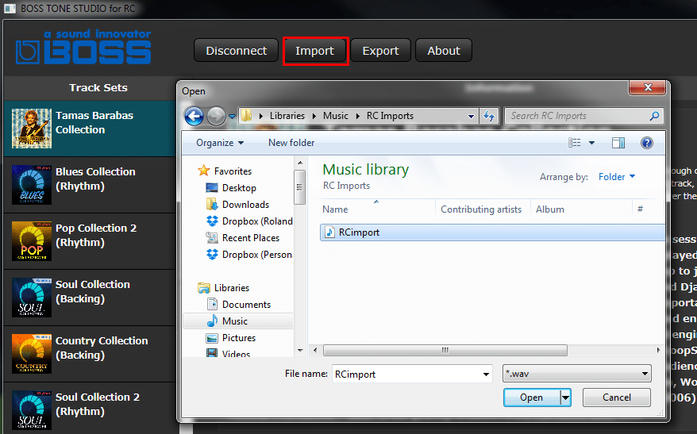
Task: Open help with the blue question icon
Action: [x=646, y=143]
